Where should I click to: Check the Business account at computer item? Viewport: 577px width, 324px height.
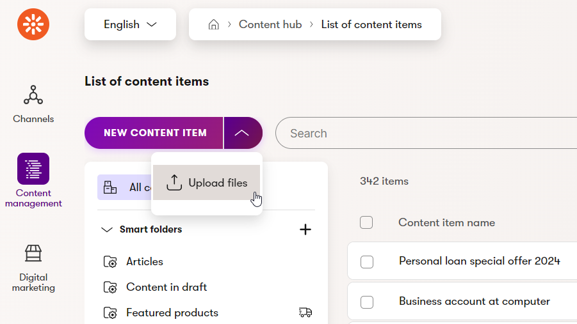click(x=366, y=302)
